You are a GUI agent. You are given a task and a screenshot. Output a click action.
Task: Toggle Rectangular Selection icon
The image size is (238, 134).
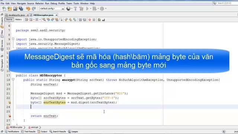[x=61, y=20]
